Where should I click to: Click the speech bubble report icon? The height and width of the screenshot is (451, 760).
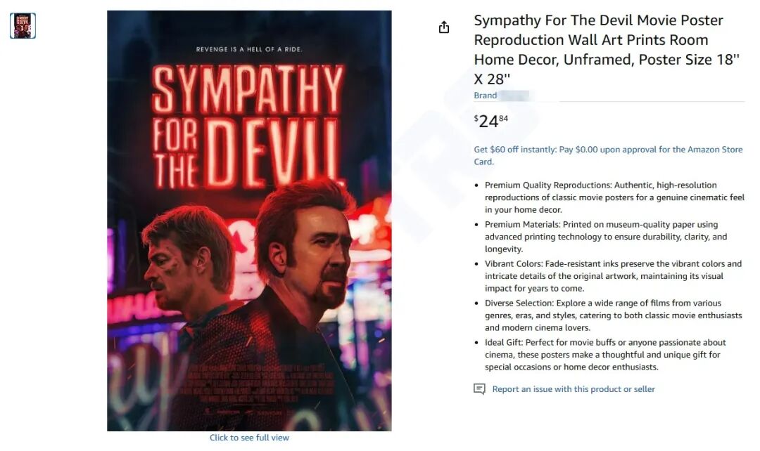pos(479,389)
